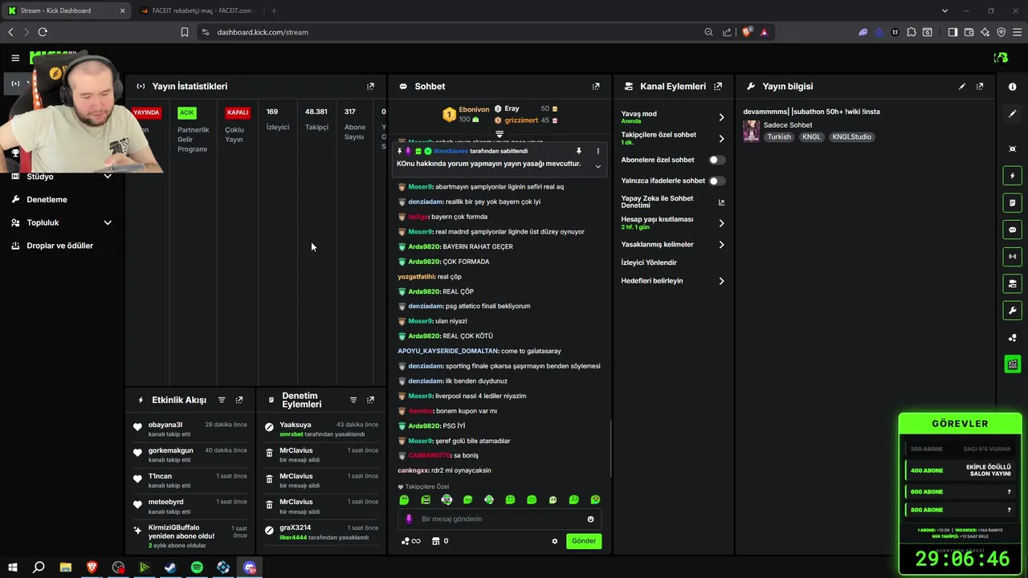Image resolution: width=1028 pixels, height=578 pixels.
Task: Toggle Yalnızca ifadelerle sohbet switch
Action: pyautogui.click(x=716, y=181)
